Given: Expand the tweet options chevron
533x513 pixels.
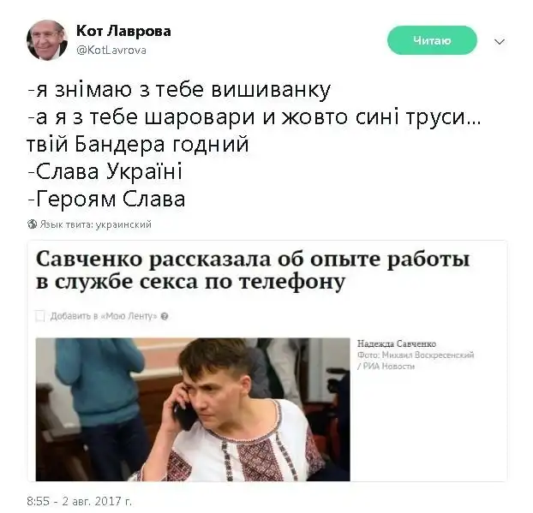Looking at the screenshot, I should 499,42.
